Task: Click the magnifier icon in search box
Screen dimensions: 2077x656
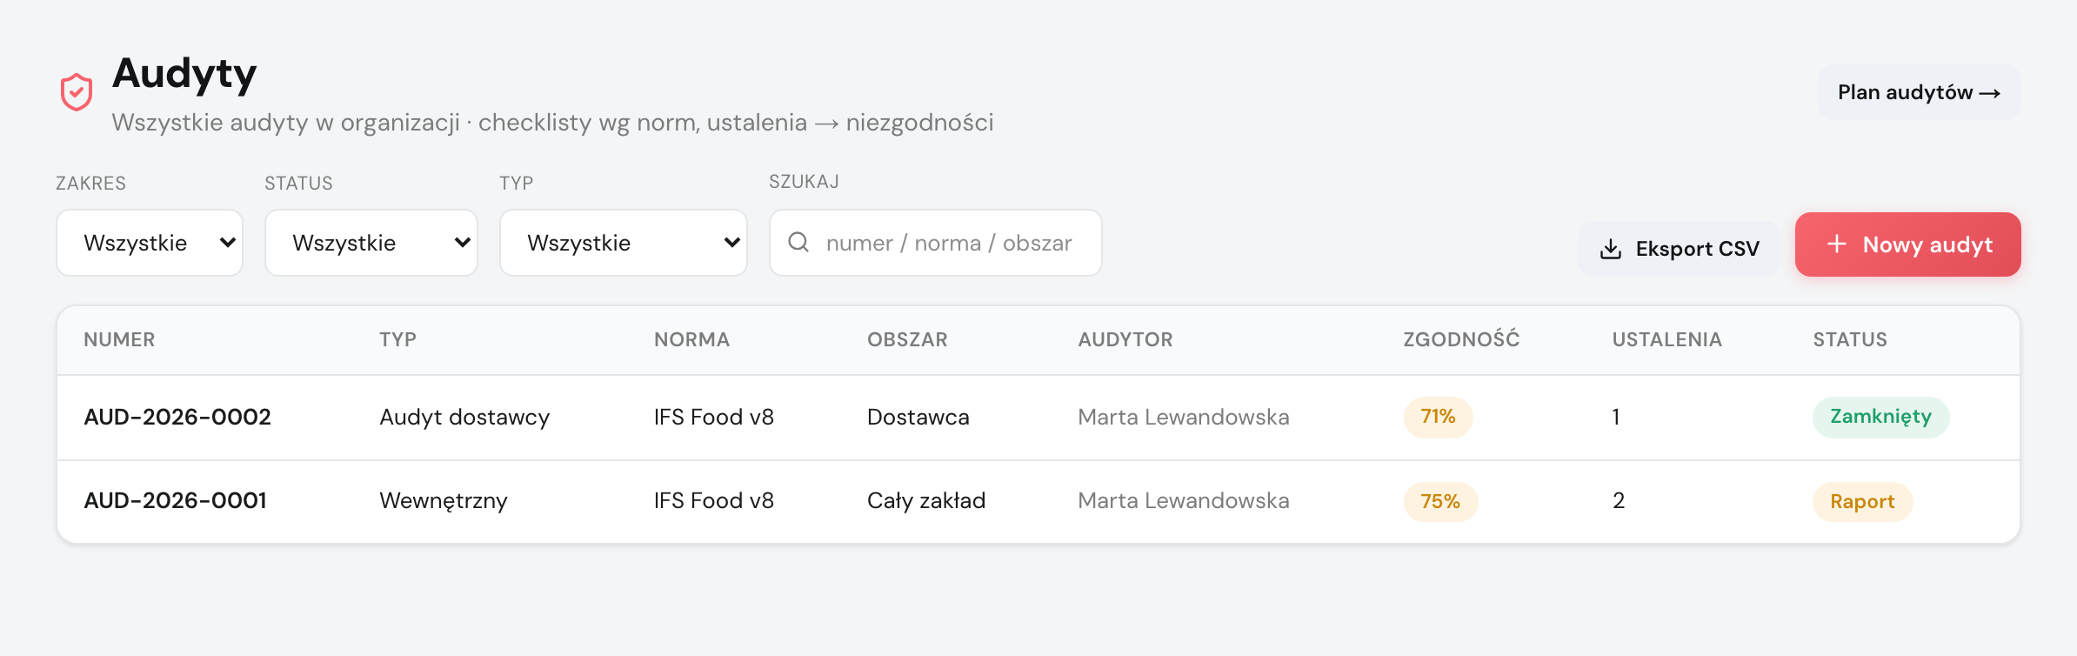Action: tap(798, 242)
